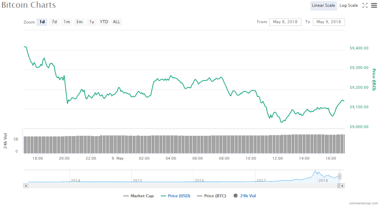This screenshot has width=380, height=206.
Task: Click the navigator range handle near 2018
Action: pos(340,176)
